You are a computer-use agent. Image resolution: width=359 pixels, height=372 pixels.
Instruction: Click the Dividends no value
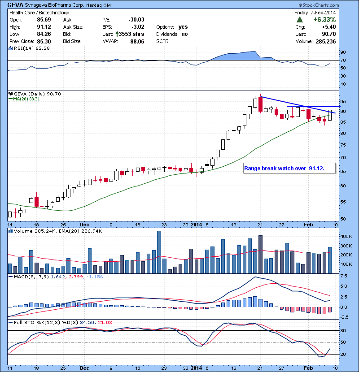184,34
